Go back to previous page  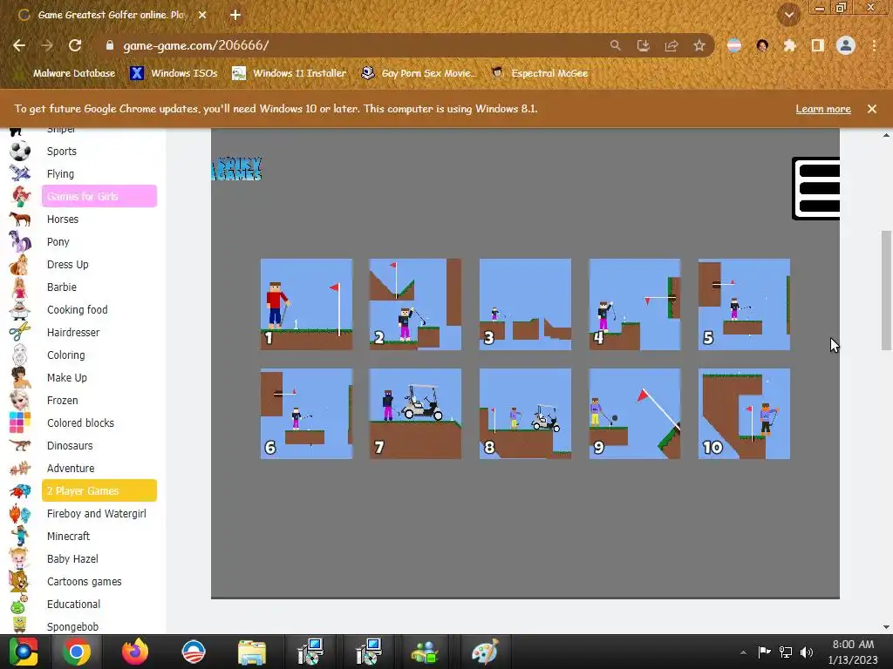pyautogui.click(x=19, y=45)
